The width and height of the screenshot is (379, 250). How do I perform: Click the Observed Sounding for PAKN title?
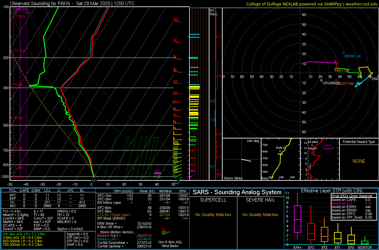pos(72,4)
